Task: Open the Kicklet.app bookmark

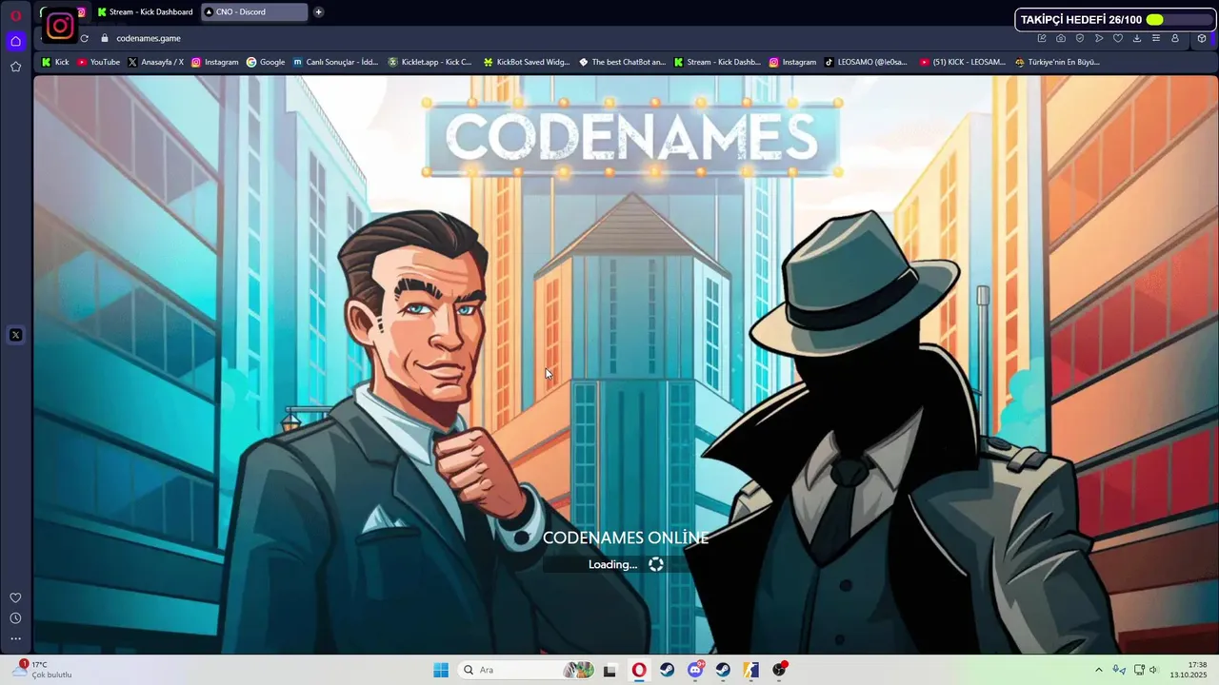Action: 430,62
